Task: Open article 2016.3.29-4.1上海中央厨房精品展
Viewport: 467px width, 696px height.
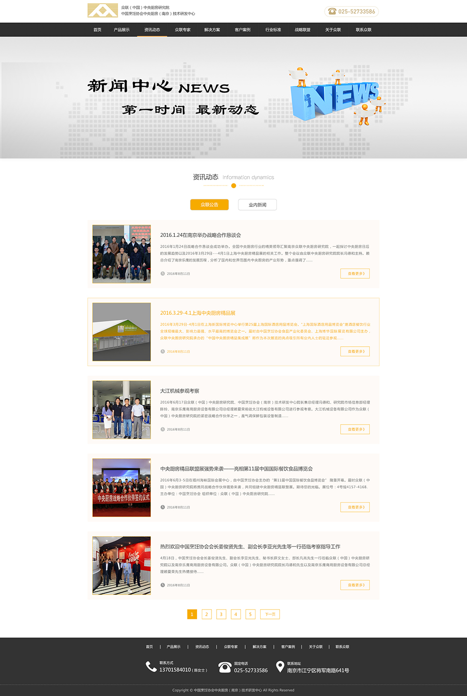Action: click(198, 313)
